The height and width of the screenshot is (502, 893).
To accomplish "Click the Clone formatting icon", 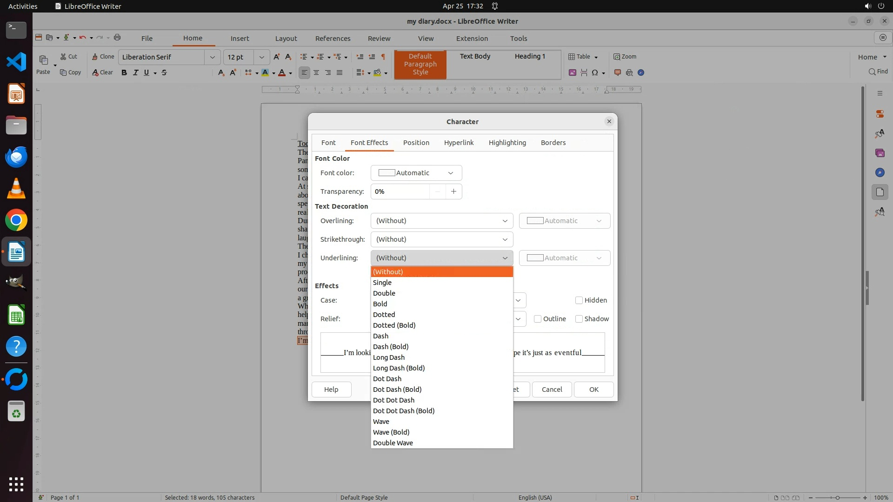I will click(102, 57).
